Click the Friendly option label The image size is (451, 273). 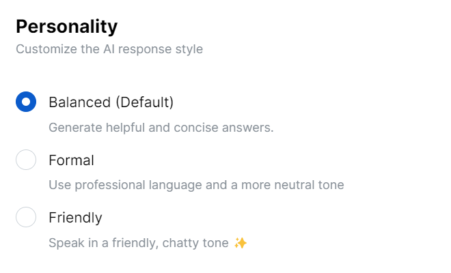(x=75, y=218)
